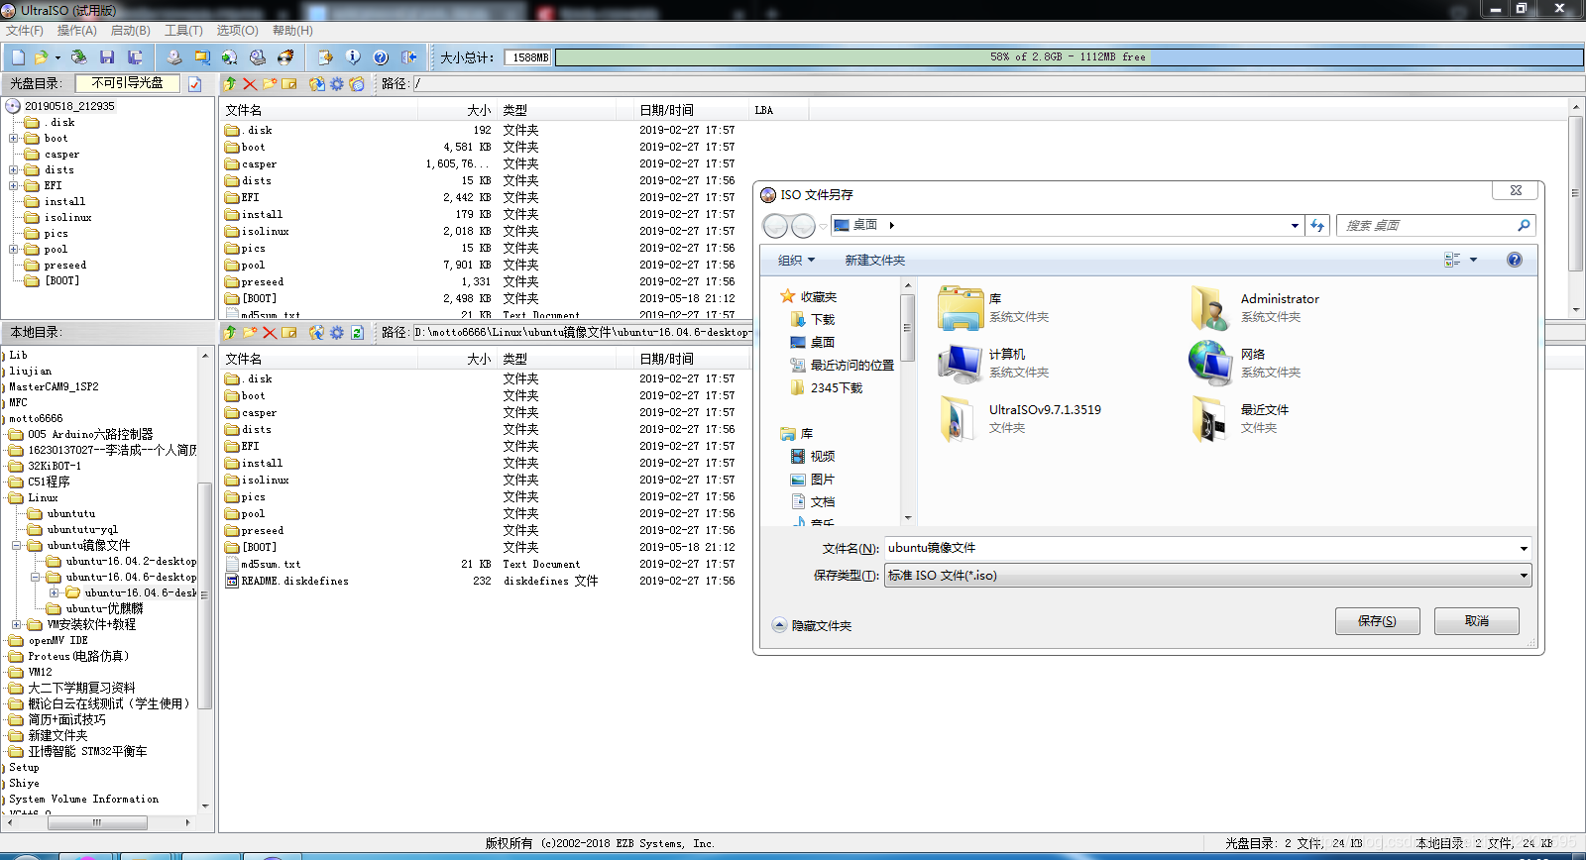This screenshot has height=860, width=1586.
Task: Click 新建文件夹 in the save dialog
Action: click(x=875, y=261)
